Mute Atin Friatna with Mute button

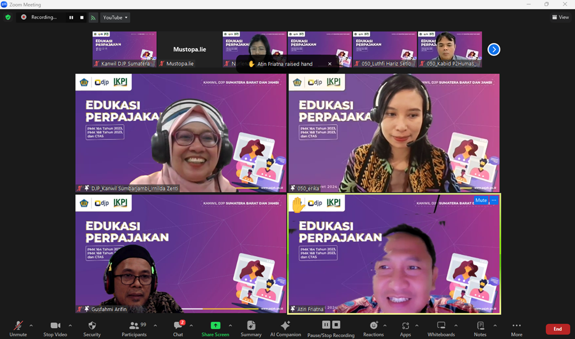tap(481, 200)
